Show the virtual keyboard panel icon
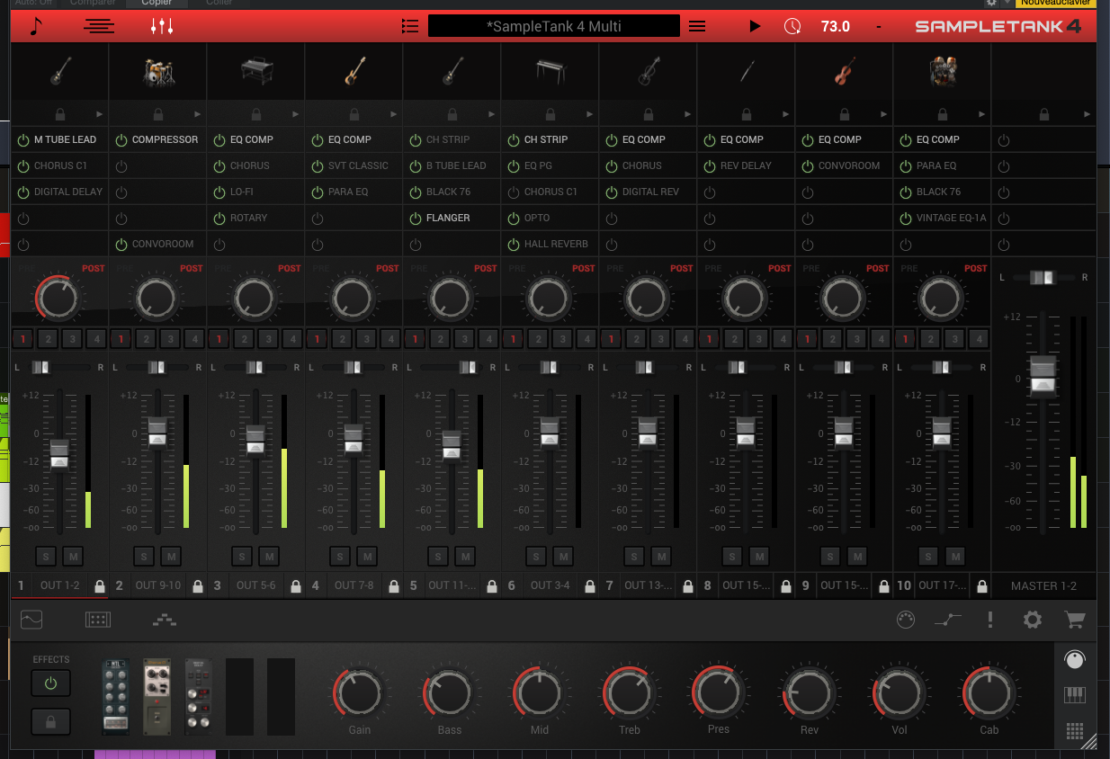Viewport: 1110px width, 759px height. (x=1074, y=693)
